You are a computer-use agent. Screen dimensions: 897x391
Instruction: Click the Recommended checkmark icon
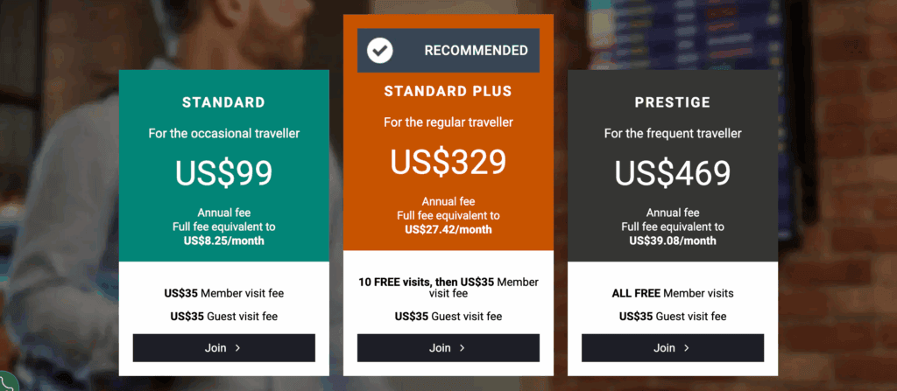[379, 51]
